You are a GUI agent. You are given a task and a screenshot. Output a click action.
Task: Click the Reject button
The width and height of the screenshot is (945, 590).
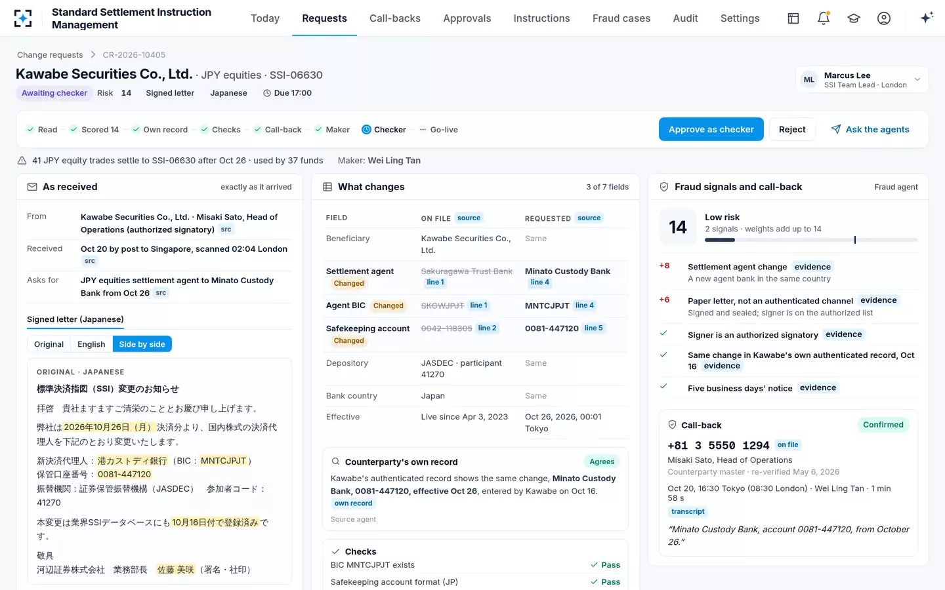point(792,129)
